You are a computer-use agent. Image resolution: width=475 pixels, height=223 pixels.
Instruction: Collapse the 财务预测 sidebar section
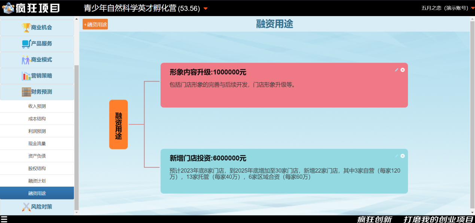coord(37,92)
